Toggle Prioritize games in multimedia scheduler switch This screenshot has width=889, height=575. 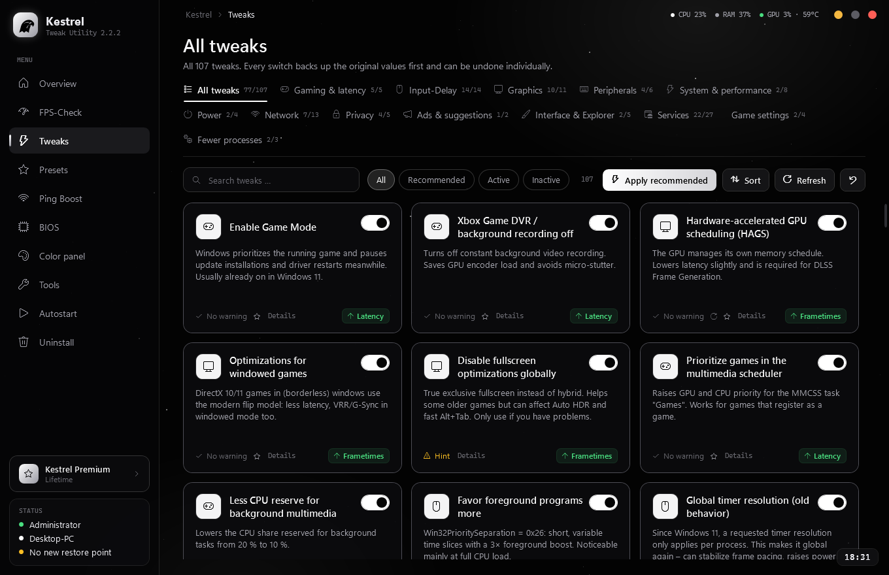pyautogui.click(x=832, y=363)
